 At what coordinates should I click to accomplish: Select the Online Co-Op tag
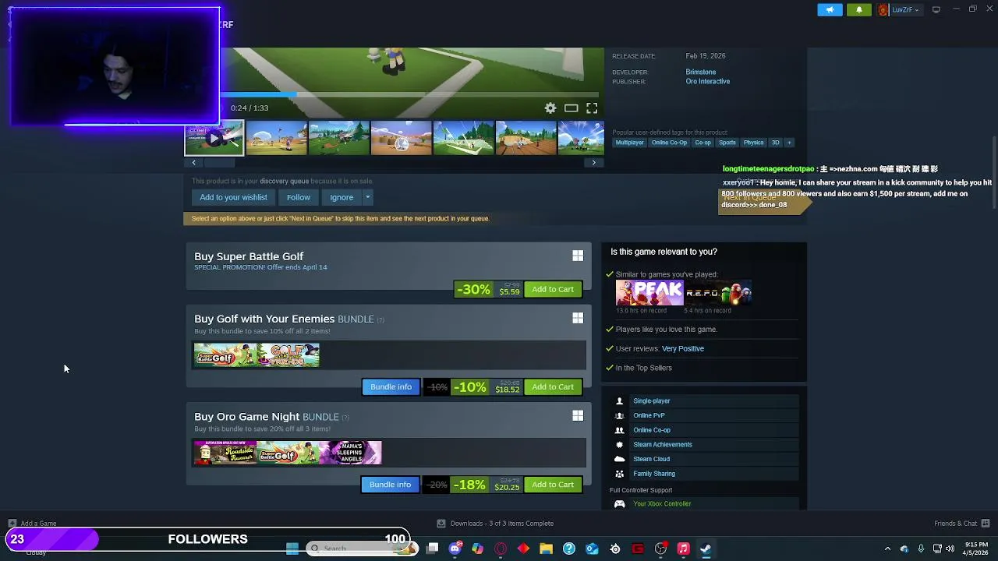669,143
